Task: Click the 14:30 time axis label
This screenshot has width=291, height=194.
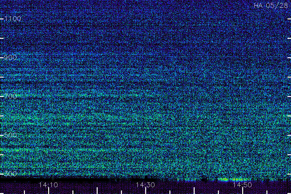Action: [145, 185]
